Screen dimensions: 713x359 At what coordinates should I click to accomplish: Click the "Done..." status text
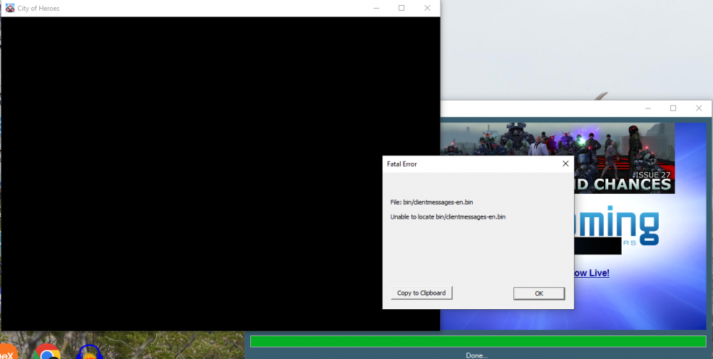click(x=477, y=355)
